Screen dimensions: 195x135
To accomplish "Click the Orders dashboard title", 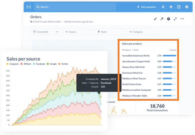I will [36, 17].
